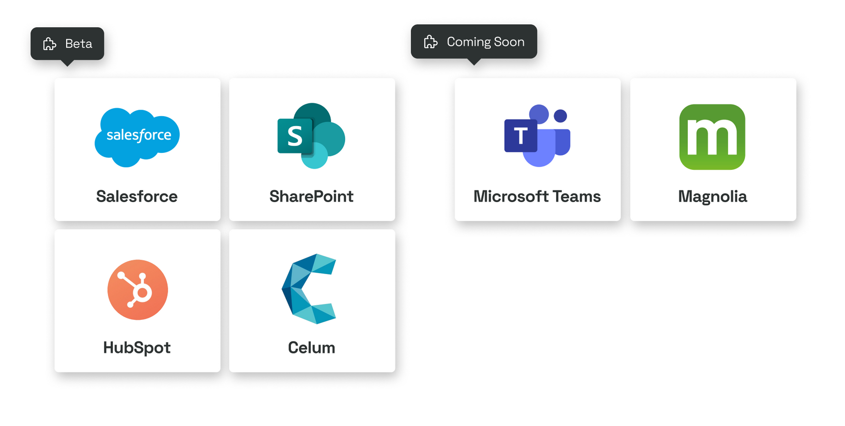Click the Salesforce cloud logo
Viewport: 845px width, 426px height.
click(x=137, y=137)
